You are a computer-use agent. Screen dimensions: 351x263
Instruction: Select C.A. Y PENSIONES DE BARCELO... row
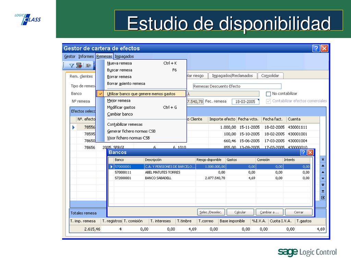tap(209, 167)
